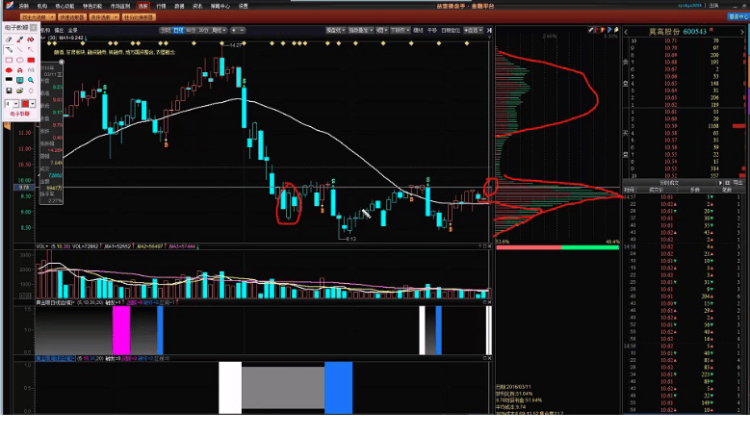Open the 行情 menu in top bar
The image size is (750, 437).
[161, 6]
